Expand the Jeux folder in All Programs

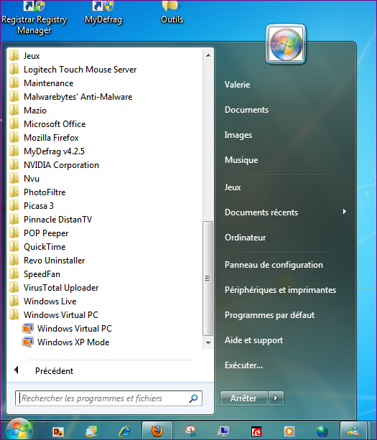[24, 55]
